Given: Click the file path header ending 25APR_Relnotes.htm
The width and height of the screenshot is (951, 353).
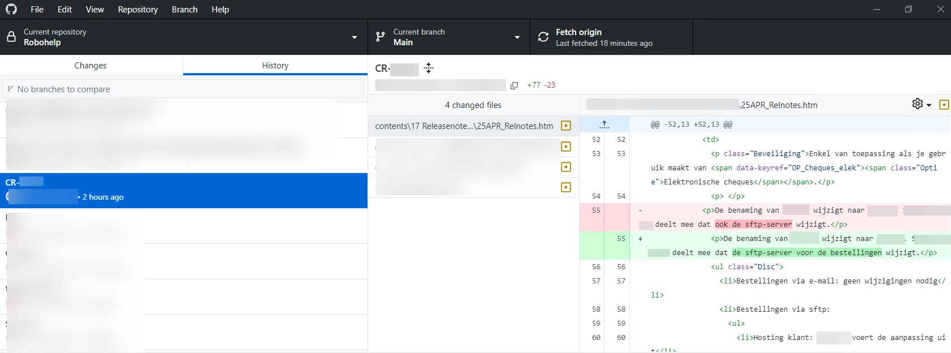Looking at the screenshot, I should (x=702, y=105).
